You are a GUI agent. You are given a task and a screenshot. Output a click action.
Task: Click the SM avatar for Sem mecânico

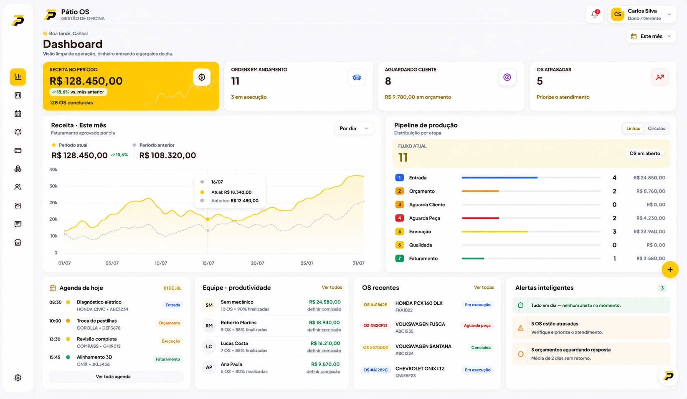point(209,306)
